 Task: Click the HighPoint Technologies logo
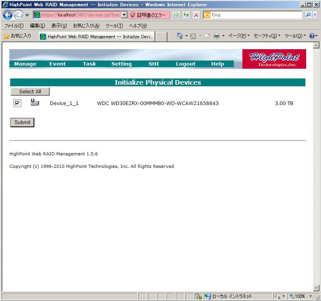point(274,59)
